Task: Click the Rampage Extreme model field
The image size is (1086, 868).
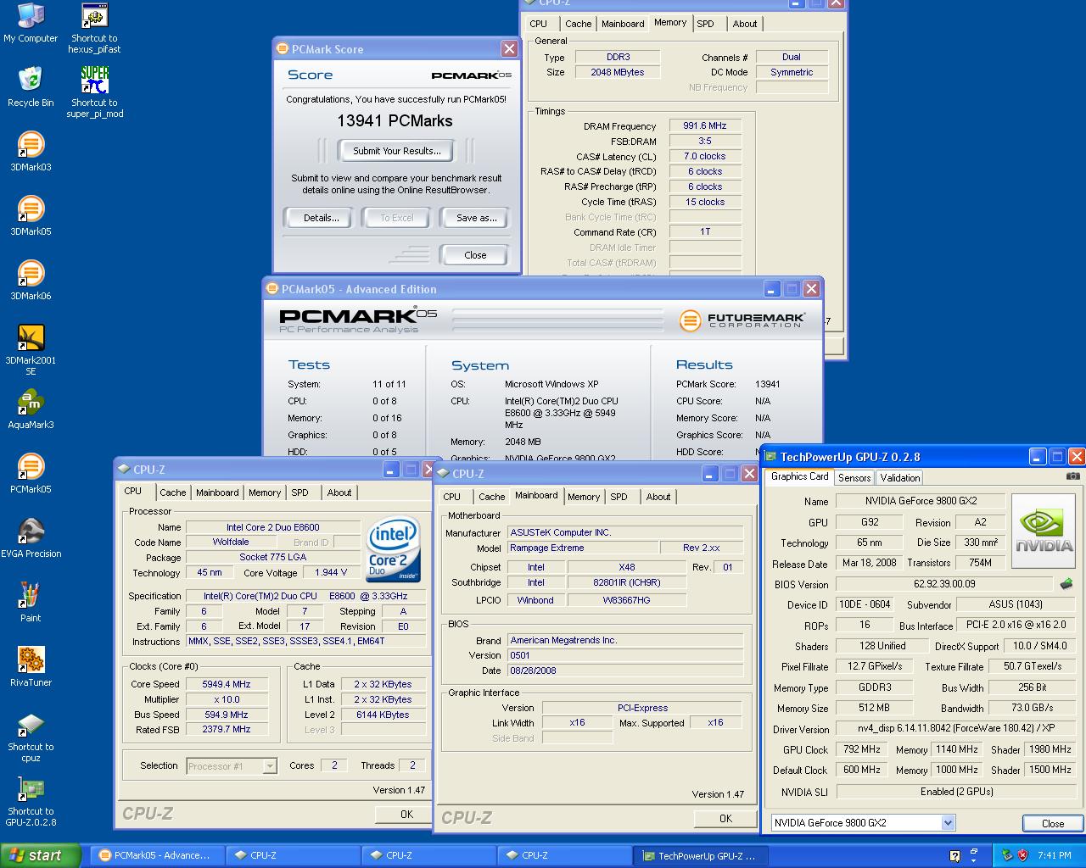Action: (x=582, y=548)
